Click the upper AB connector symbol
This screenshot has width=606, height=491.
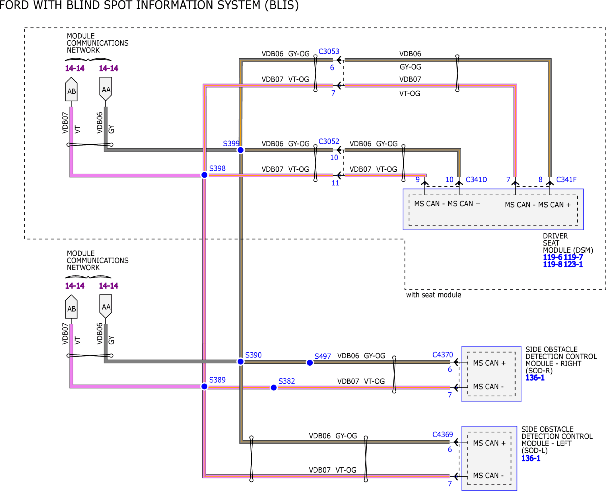point(71,89)
